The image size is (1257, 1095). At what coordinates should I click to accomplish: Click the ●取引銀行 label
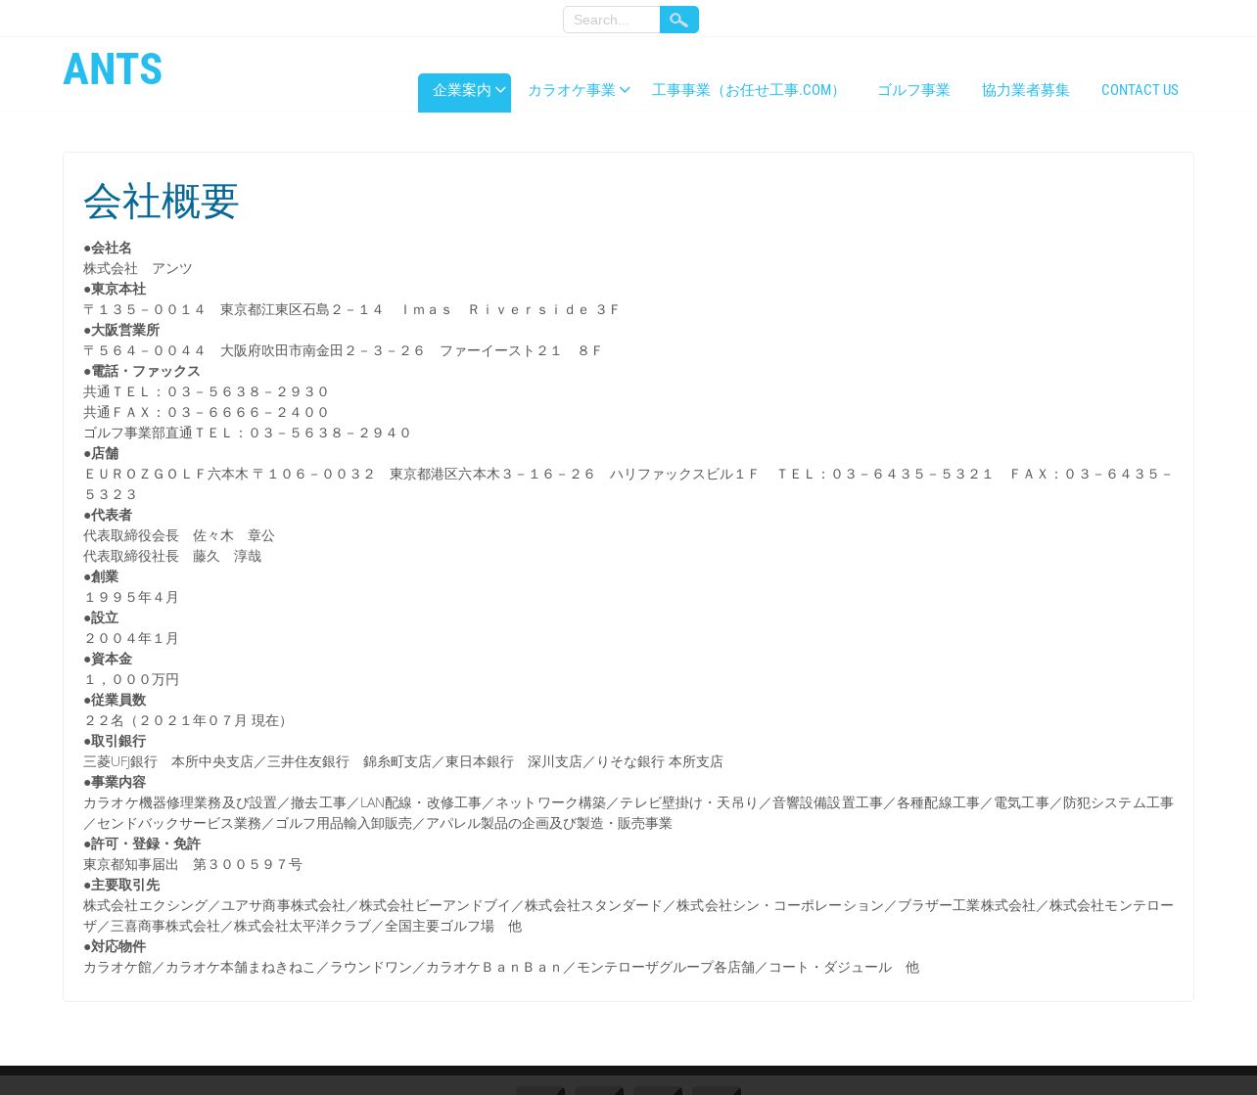(x=115, y=741)
